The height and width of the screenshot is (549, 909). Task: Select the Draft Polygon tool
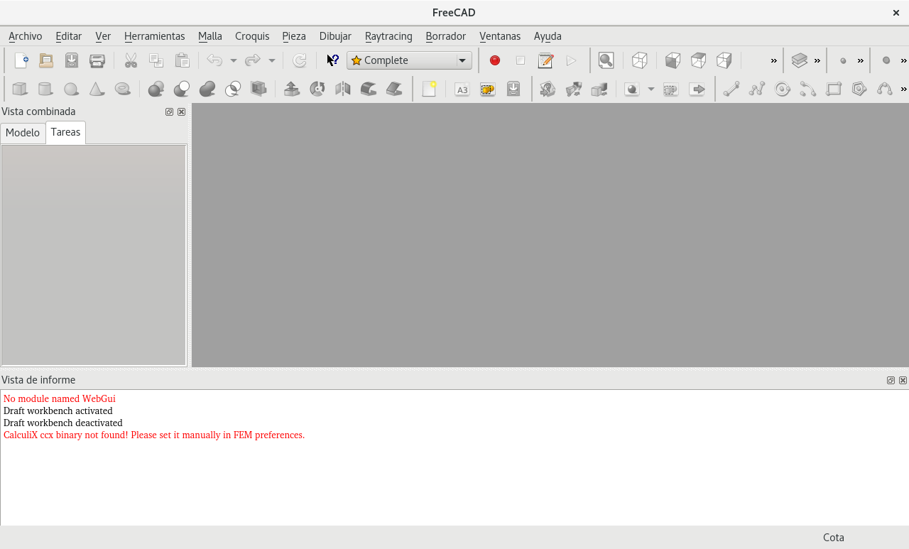tap(859, 89)
